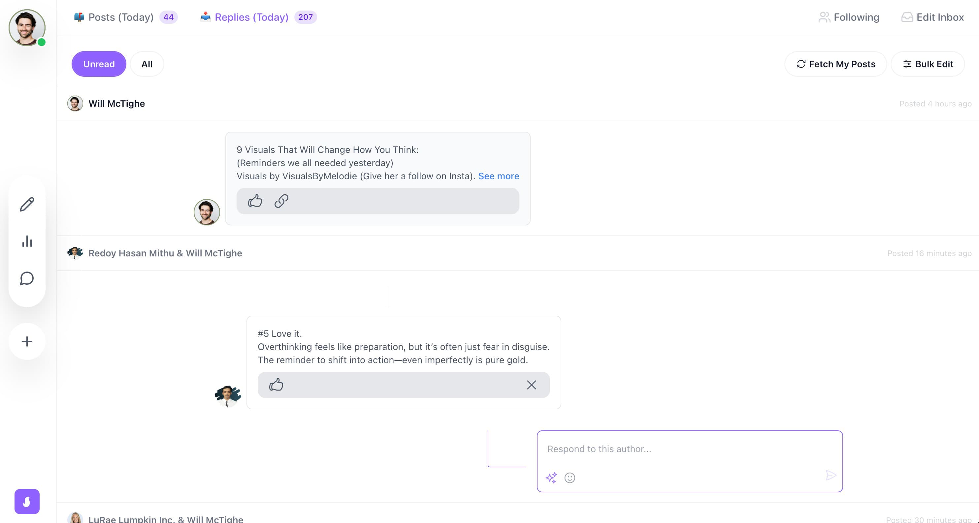Click the Respond to this author input field
Viewport: 979px width, 523px height.
point(690,449)
